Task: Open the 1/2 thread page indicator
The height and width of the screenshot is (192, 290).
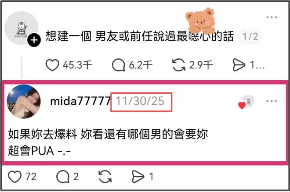Action: 250,36
